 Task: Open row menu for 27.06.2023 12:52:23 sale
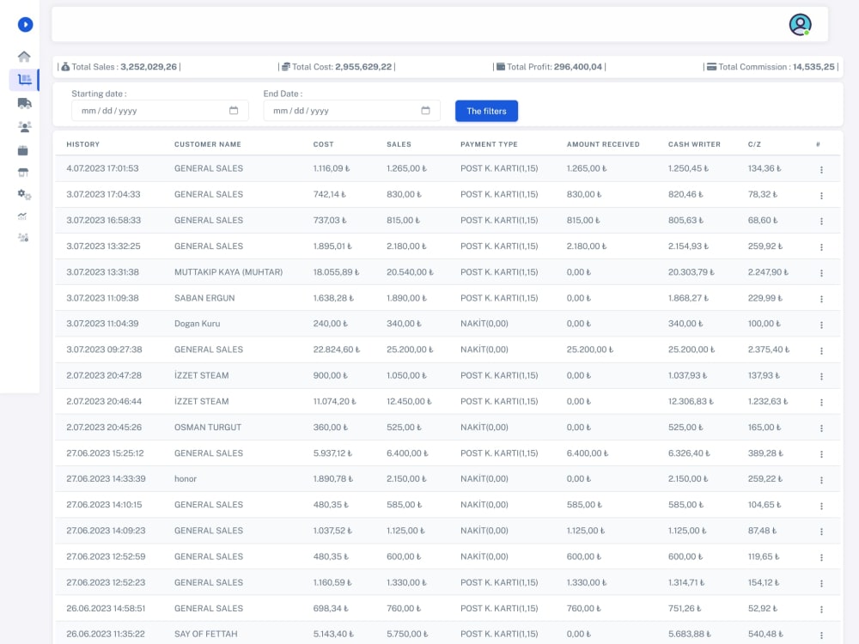tap(821, 584)
